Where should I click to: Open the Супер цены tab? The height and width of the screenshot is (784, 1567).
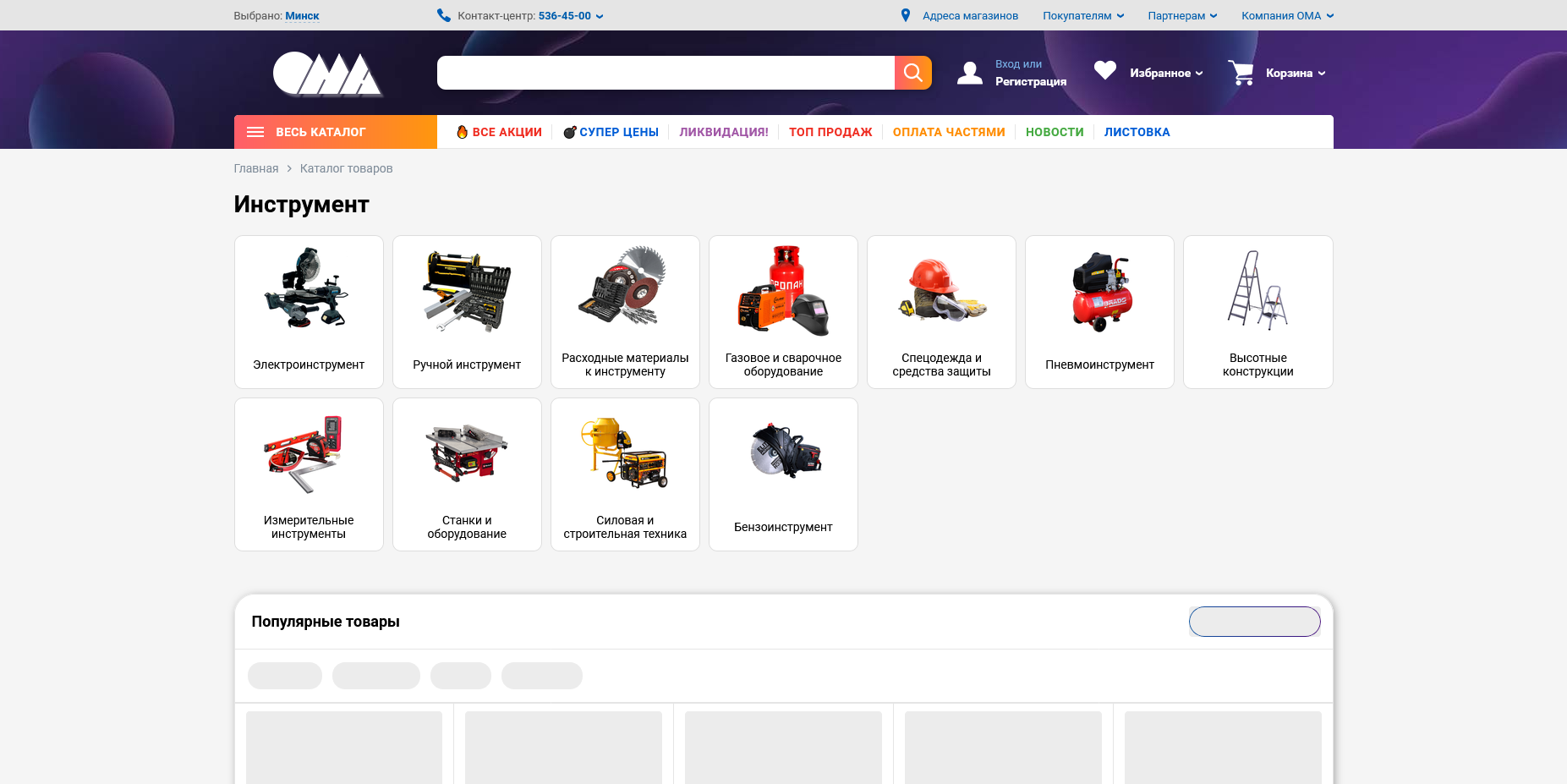point(611,132)
